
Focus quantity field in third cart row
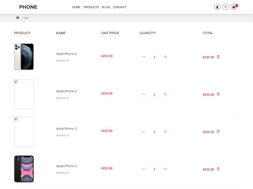[154, 132]
